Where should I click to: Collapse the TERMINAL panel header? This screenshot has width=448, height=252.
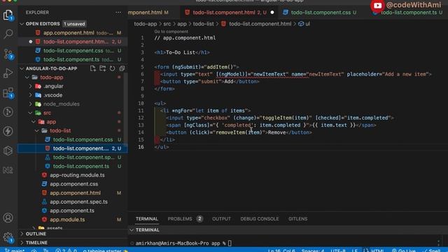[132, 230]
